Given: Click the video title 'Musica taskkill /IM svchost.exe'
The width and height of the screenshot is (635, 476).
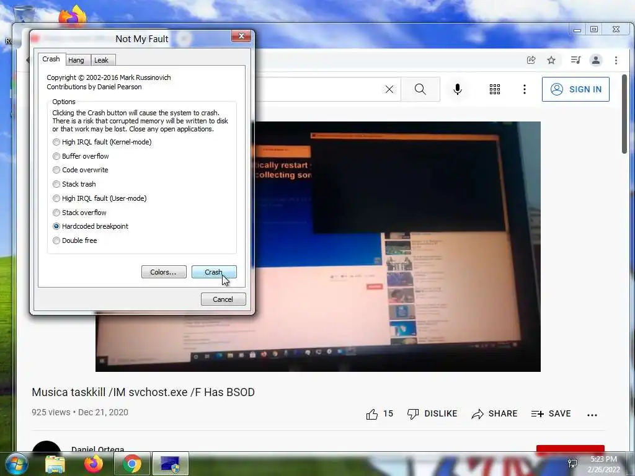Looking at the screenshot, I should [143, 392].
